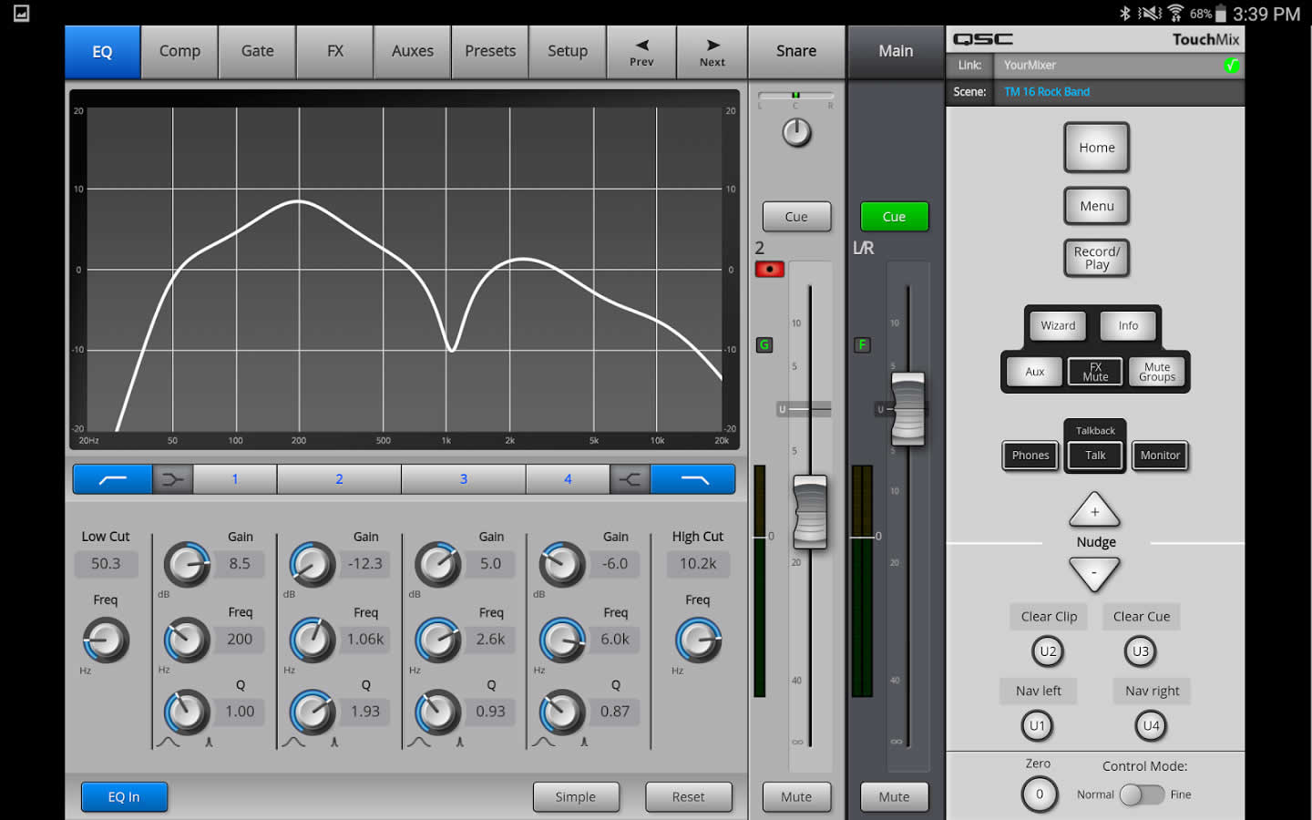Click the Snare pan knob
Image resolution: width=1312 pixels, height=820 pixels.
(x=796, y=133)
